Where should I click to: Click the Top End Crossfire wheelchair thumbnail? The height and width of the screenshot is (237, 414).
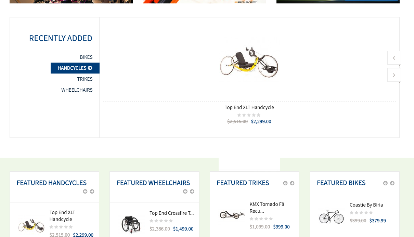click(x=131, y=224)
